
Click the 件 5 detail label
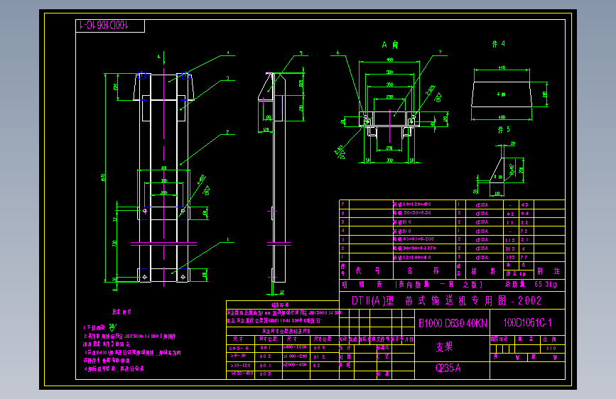click(x=504, y=130)
